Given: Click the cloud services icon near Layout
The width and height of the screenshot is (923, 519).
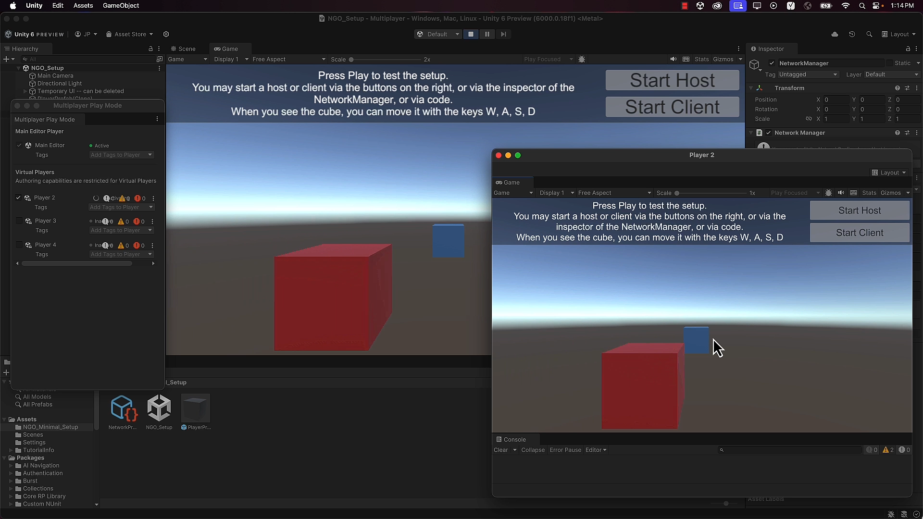Looking at the screenshot, I should pos(835,34).
